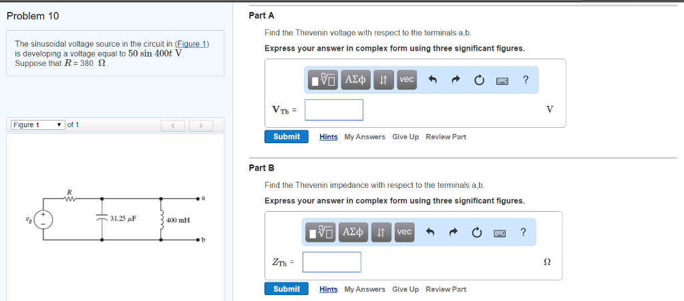684x301 pixels.
Task: Redo entry in Part A toolbar
Action: pyautogui.click(x=456, y=80)
